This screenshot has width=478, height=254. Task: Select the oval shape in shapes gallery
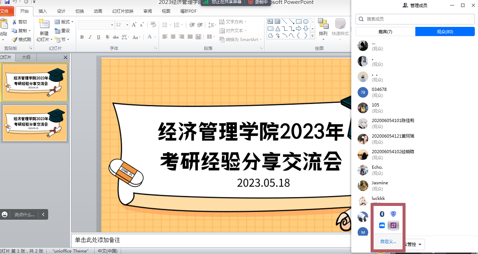[306, 22]
